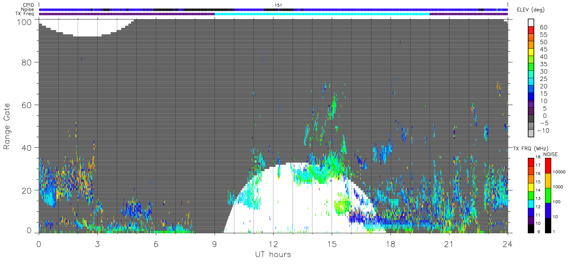The image size is (571, 264).
Task: Click the "60" tick on Range Gate axis
Action: click(27, 105)
